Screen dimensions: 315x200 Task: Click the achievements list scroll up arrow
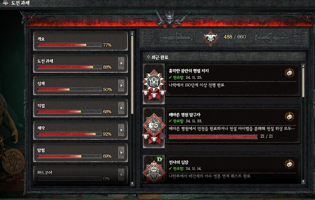(303, 66)
